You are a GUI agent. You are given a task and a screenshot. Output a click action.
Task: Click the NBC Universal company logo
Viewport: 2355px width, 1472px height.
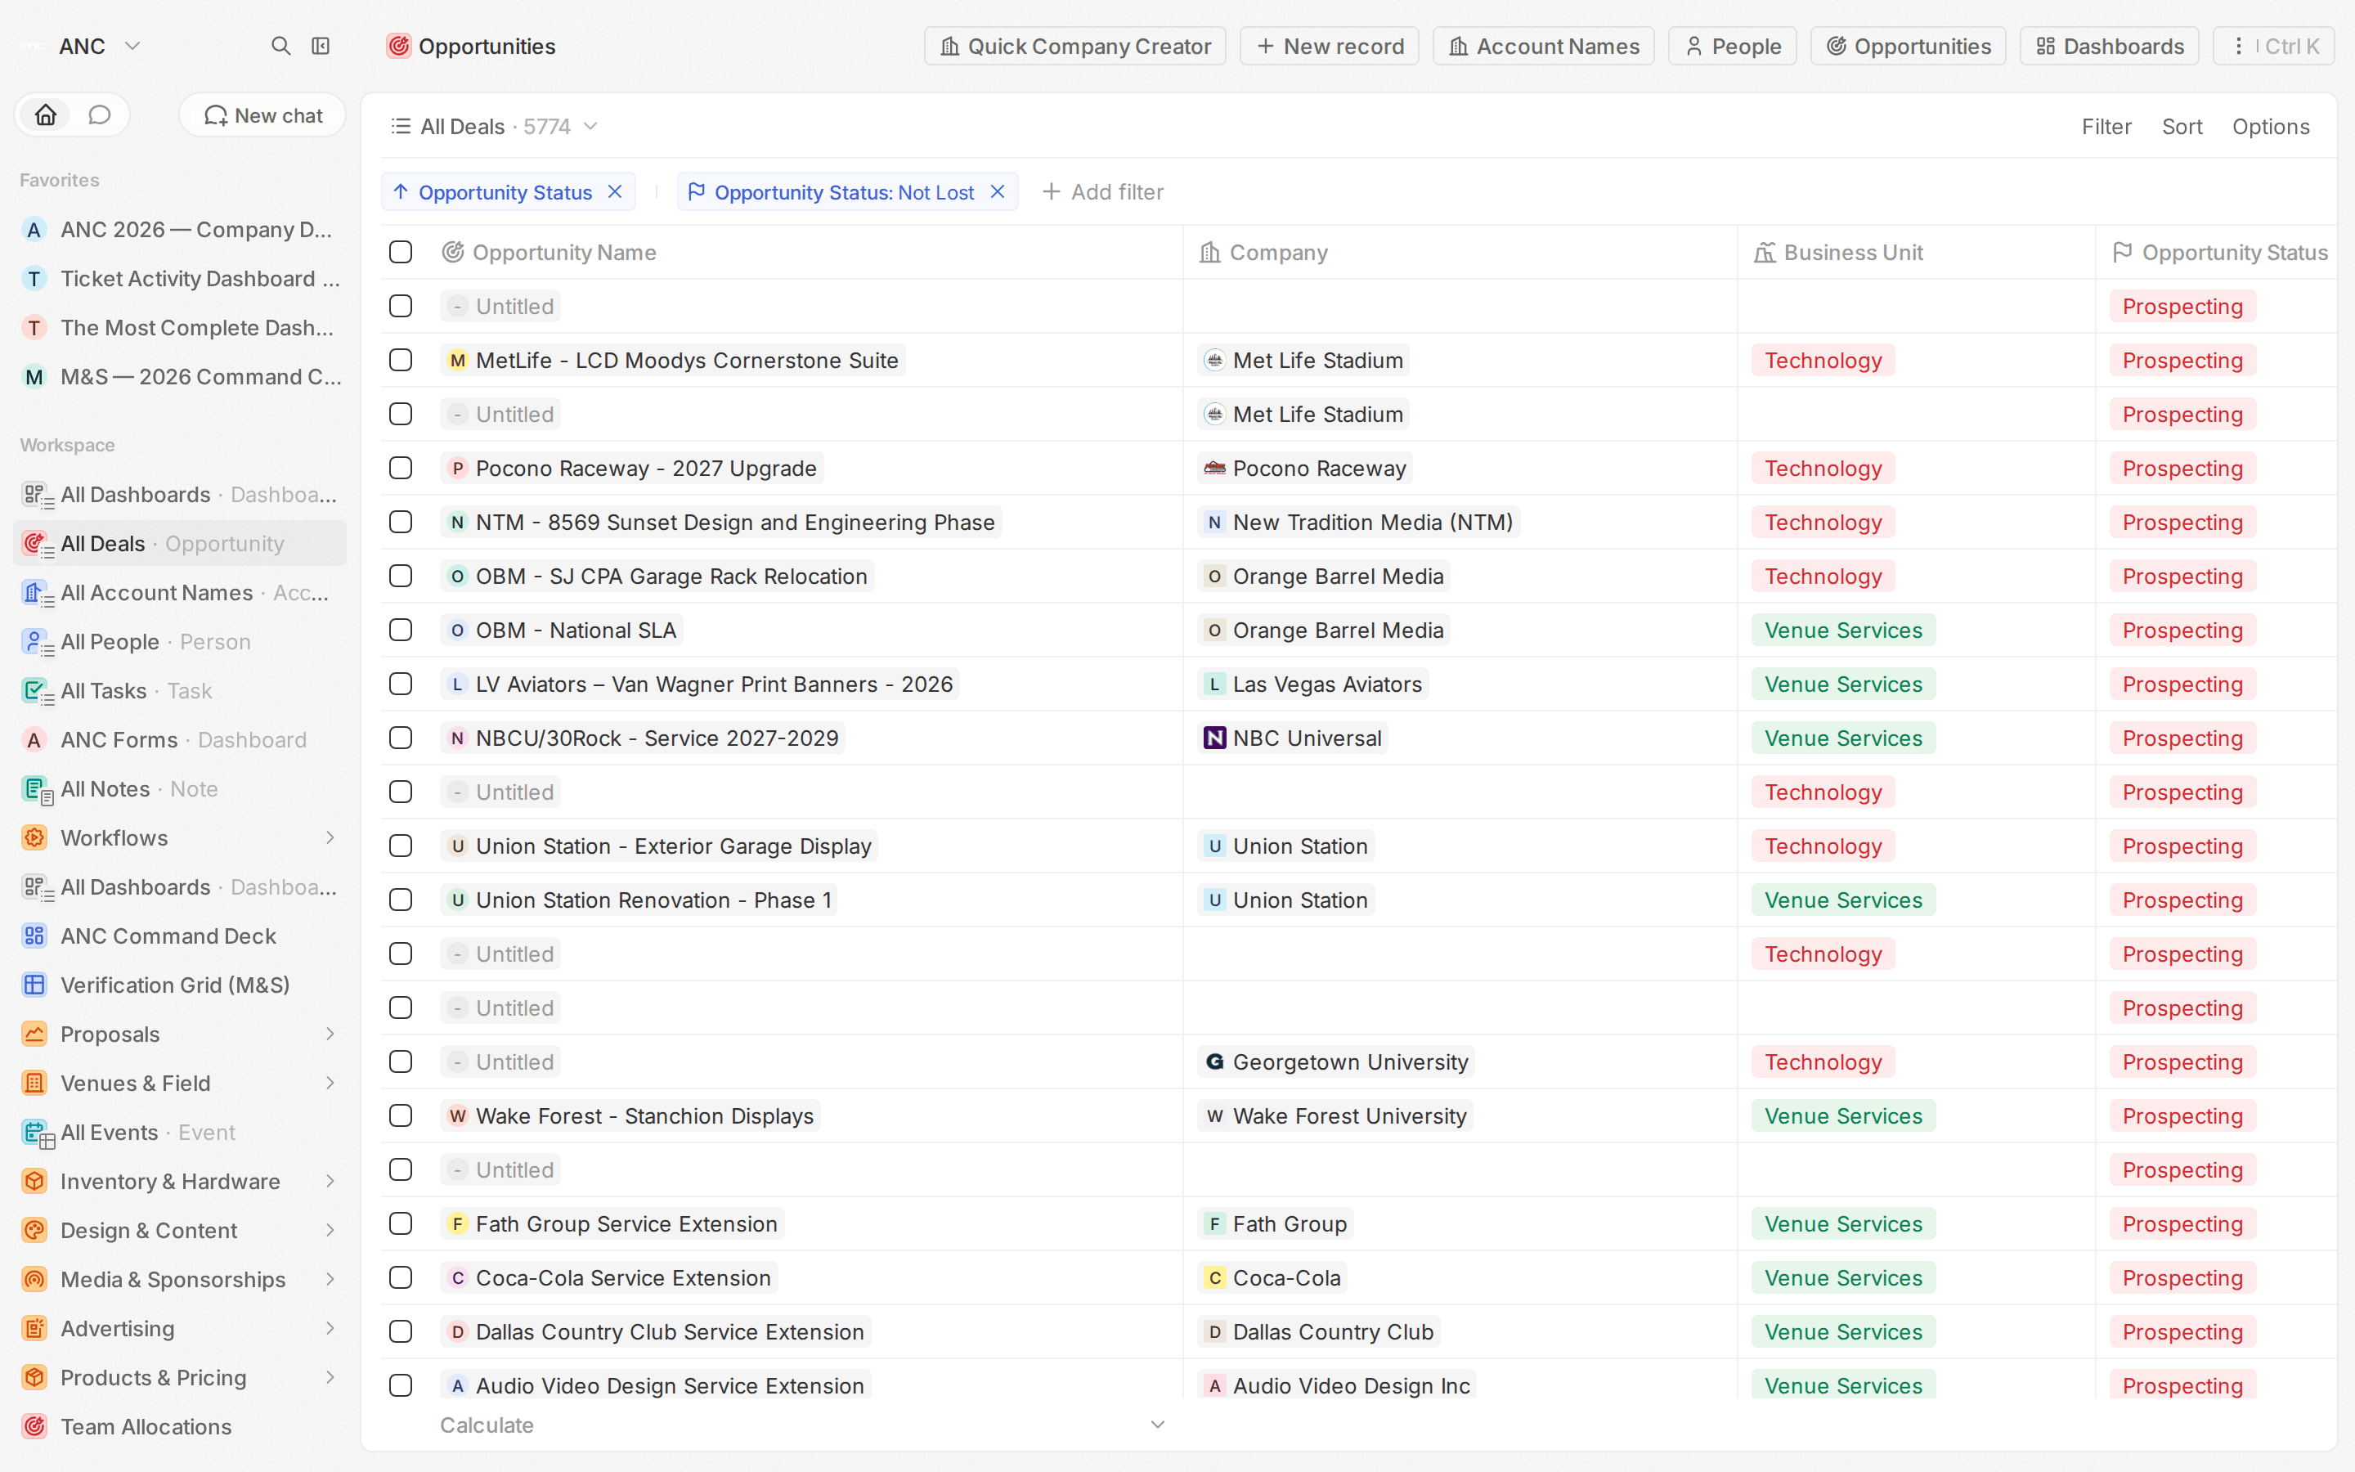[1214, 738]
